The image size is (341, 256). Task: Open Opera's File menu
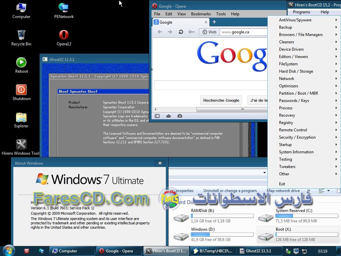pos(157,14)
